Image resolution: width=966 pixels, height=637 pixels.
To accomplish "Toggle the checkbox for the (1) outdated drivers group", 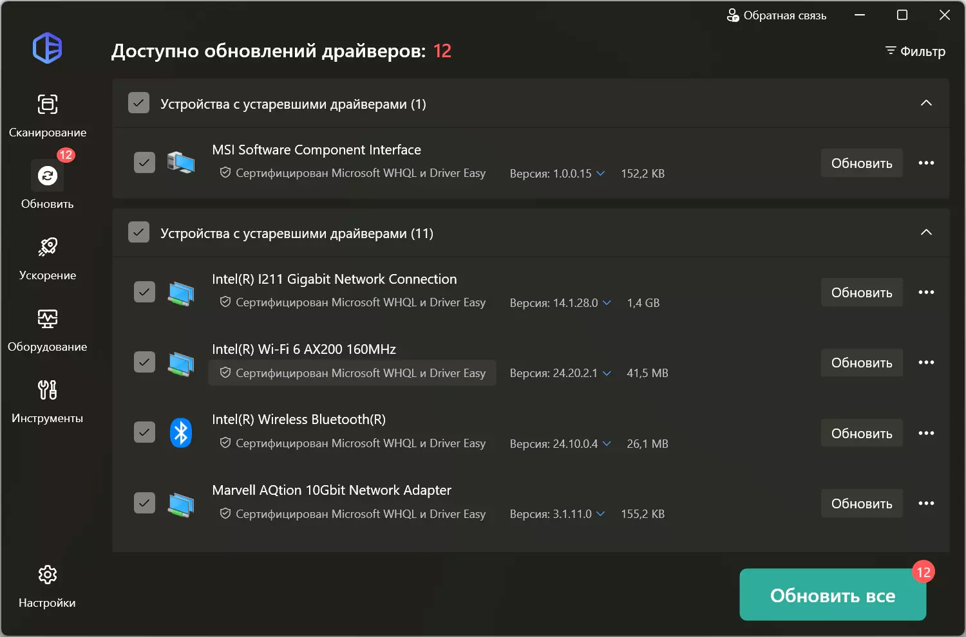I will pos(138,103).
